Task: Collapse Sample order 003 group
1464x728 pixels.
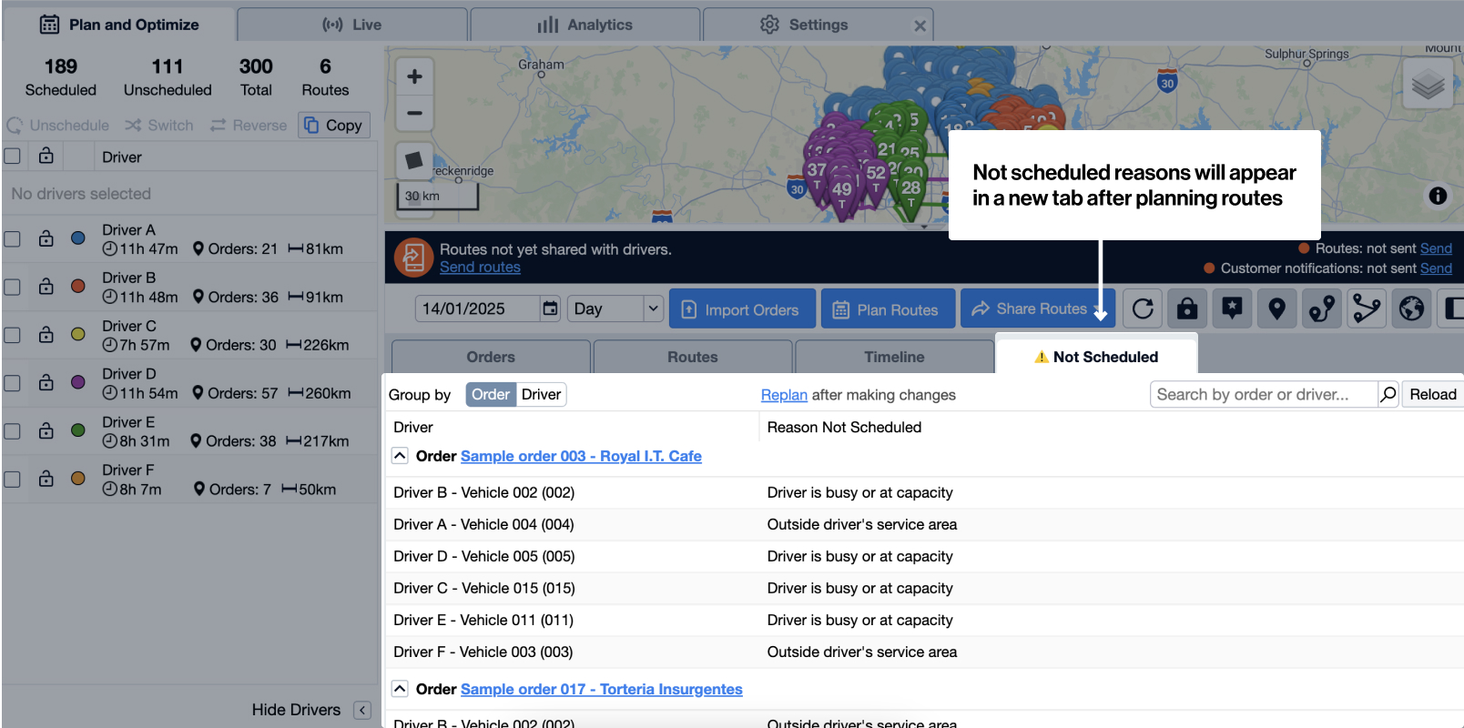Action: coord(400,456)
